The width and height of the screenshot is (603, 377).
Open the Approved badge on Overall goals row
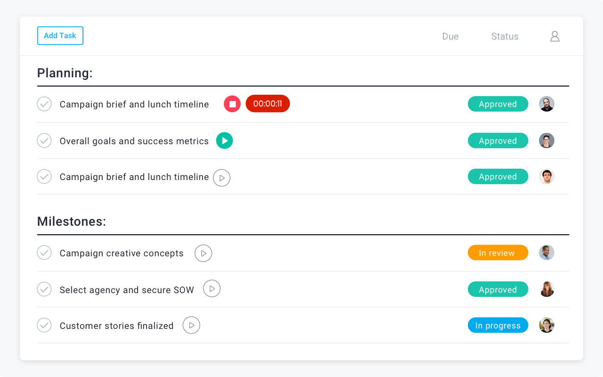tap(498, 140)
